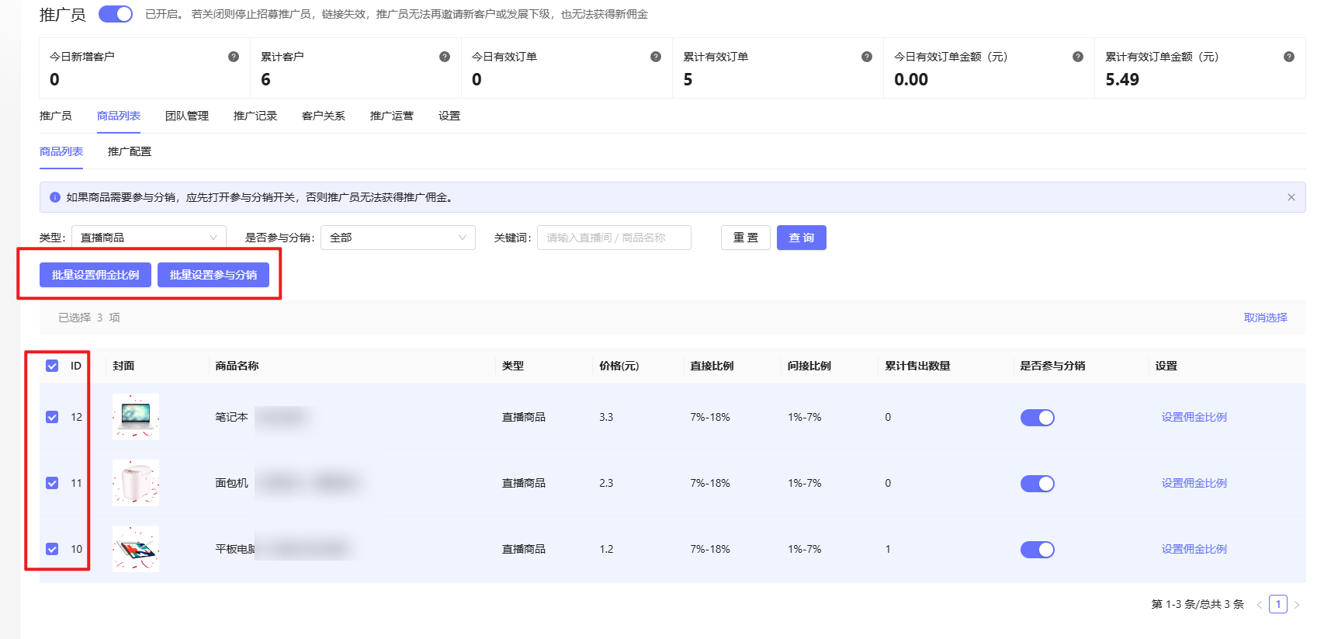Uncheck the select-all checkbox in ID header
1324x639 pixels.
52,366
